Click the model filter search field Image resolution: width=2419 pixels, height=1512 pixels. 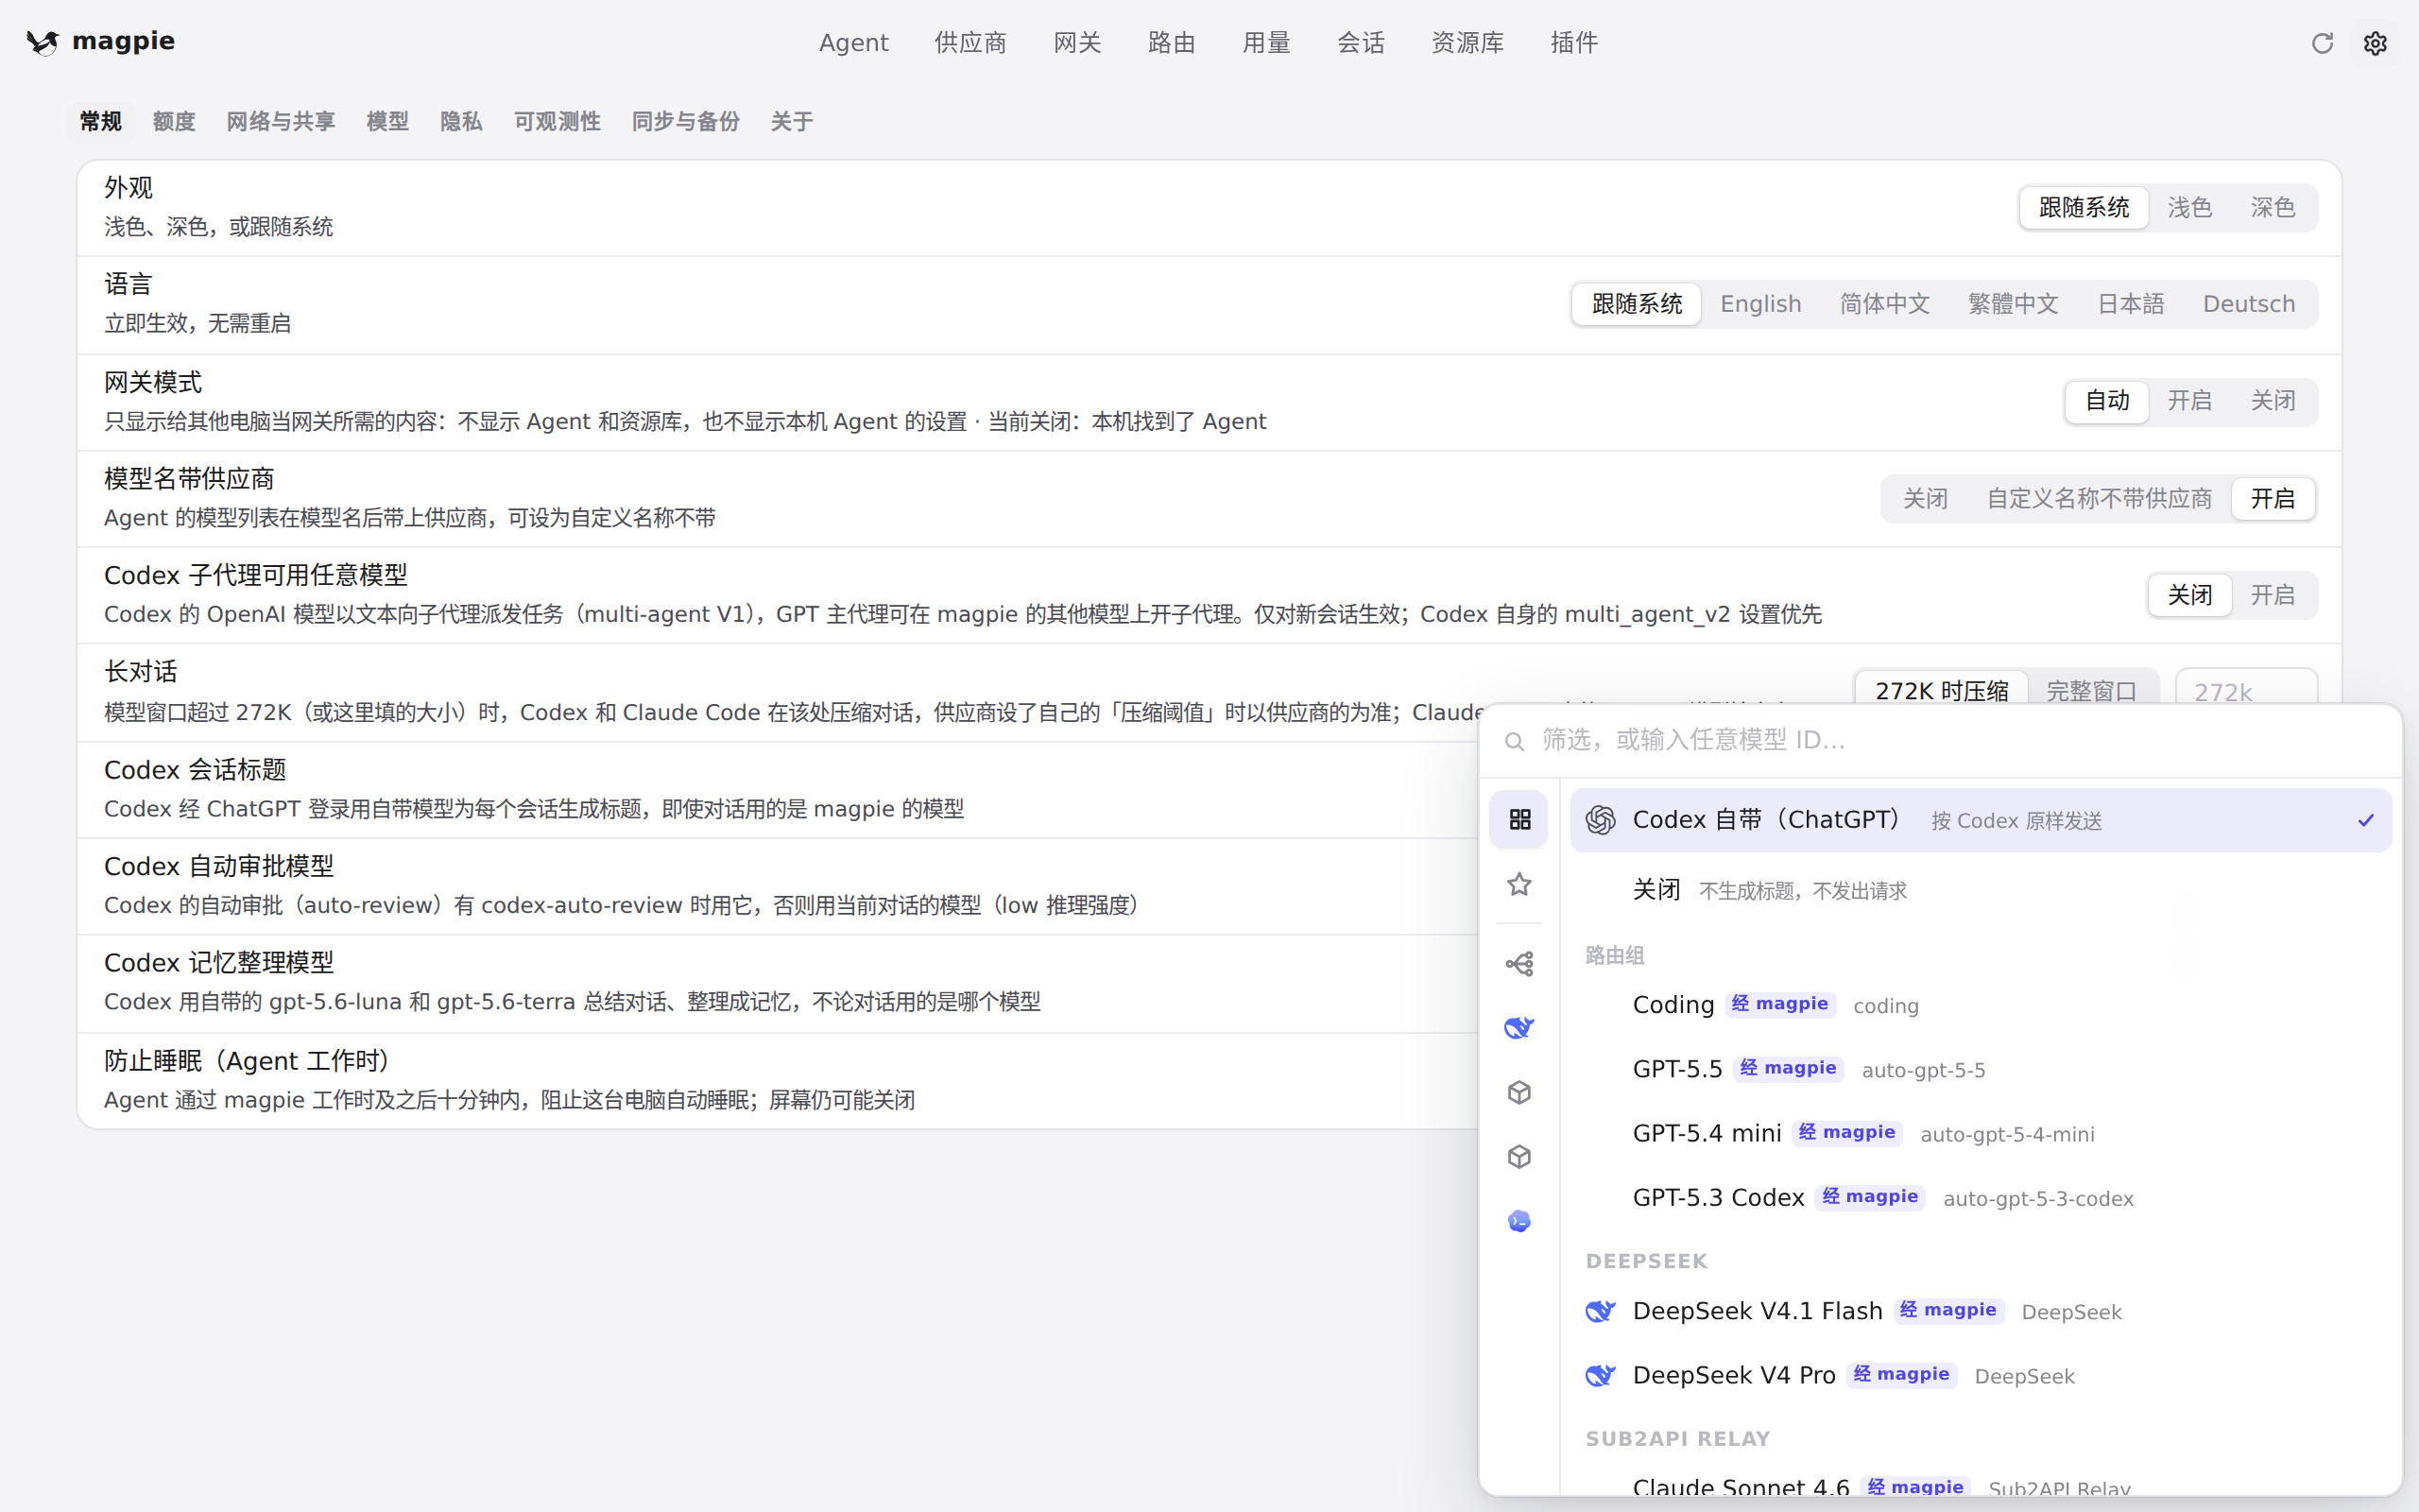pos(1940,741)
